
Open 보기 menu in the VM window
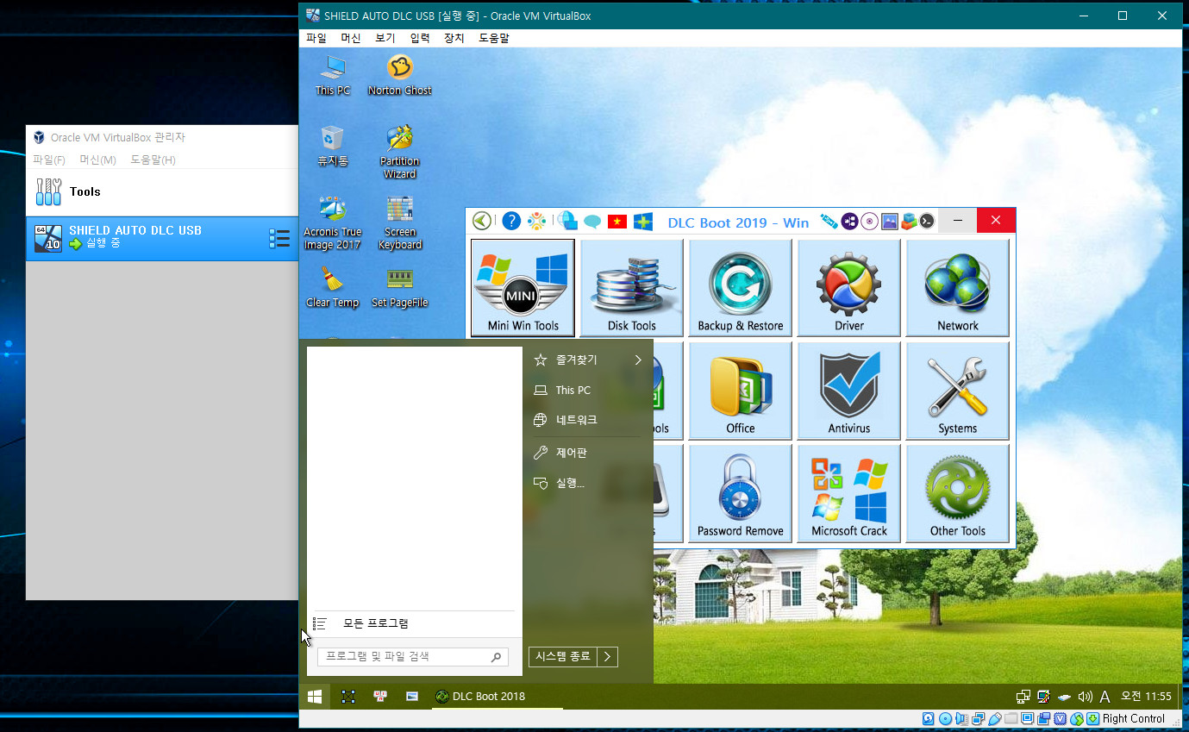pyautogui.click(x=385, y=38)
